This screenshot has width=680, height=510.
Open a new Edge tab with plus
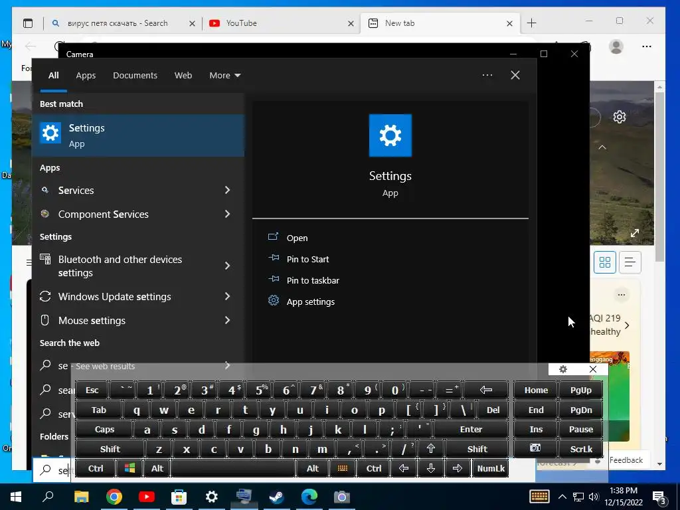click(531, 23)
